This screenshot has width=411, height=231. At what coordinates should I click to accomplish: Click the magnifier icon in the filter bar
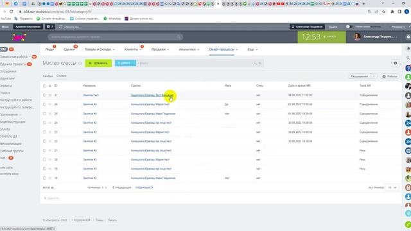click(x=255, y=63)
